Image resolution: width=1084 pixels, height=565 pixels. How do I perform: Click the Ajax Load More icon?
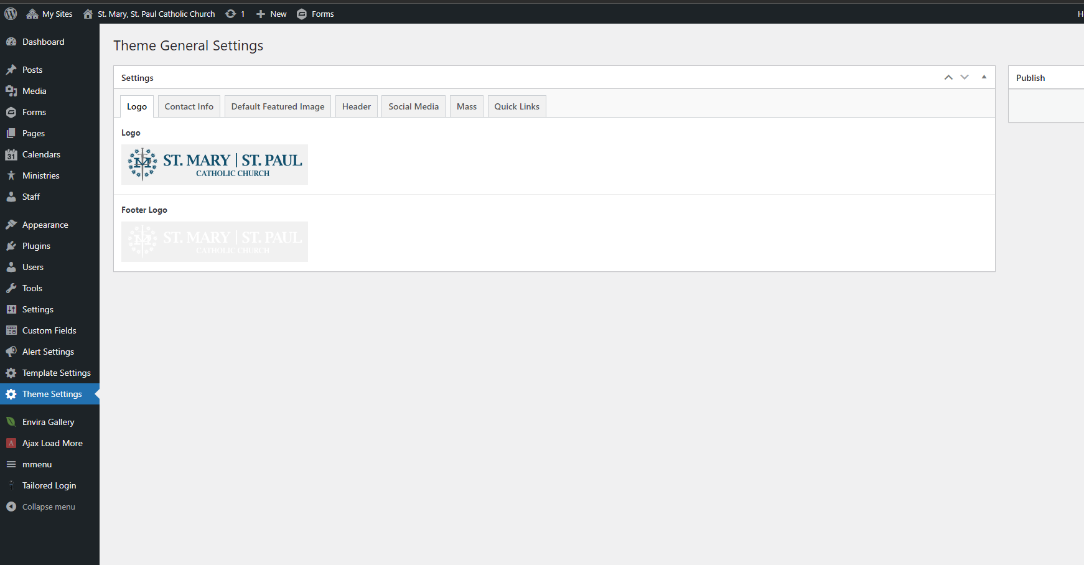11,443
